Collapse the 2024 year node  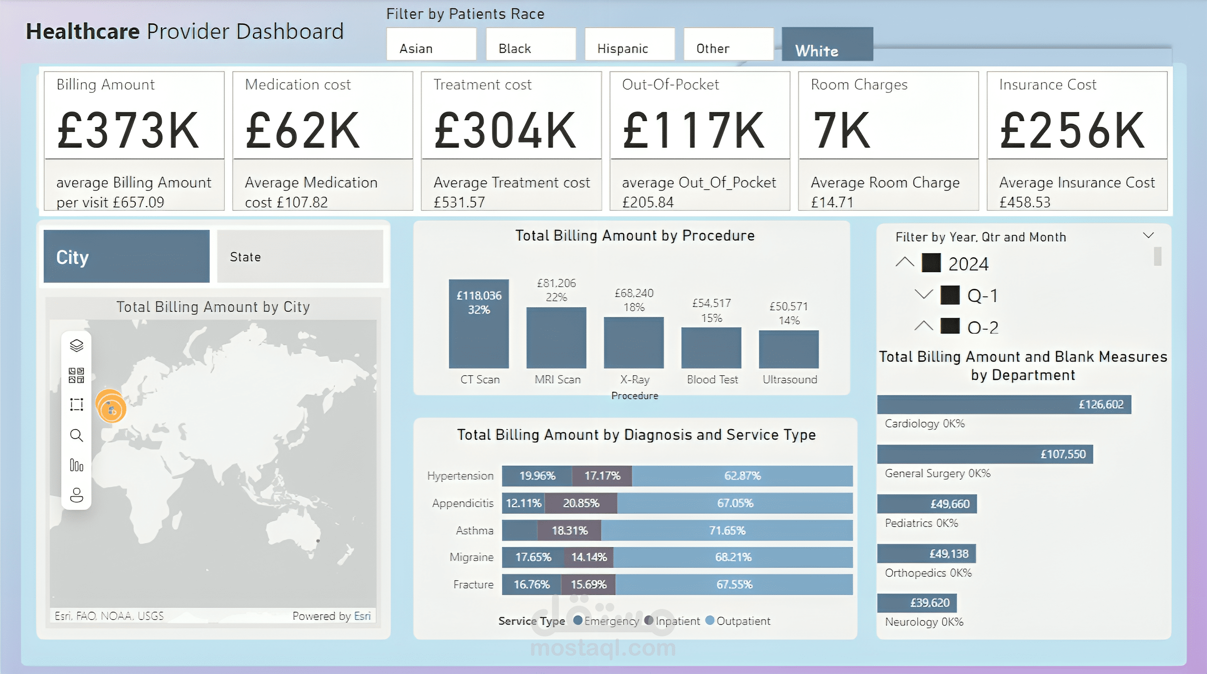coord(905,262)
